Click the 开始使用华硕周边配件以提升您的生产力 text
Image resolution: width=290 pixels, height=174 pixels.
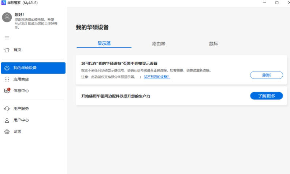click(x=116, y=96)
